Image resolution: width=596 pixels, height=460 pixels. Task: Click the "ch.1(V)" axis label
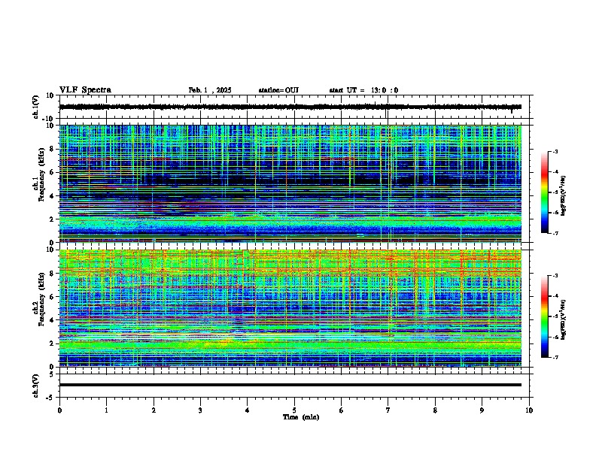pos(36,107)
